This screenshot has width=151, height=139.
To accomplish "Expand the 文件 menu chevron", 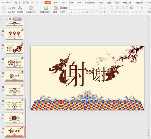I will (x=11, y=3).
